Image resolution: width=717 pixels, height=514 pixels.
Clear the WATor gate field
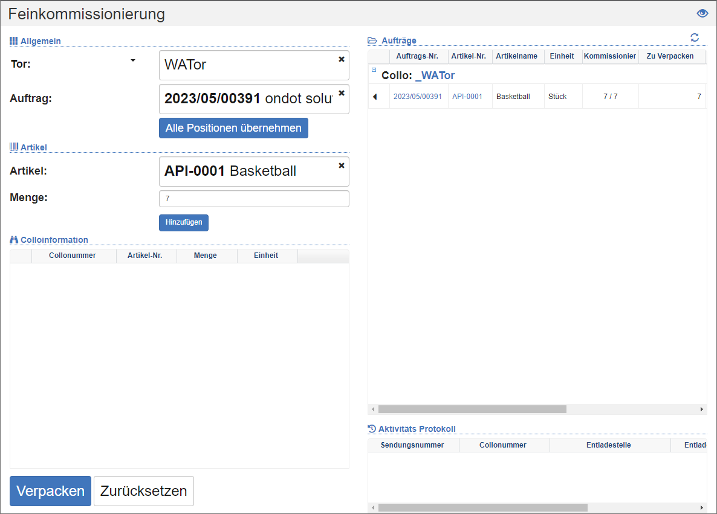[341, 59]
